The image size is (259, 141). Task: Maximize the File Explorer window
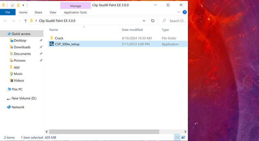(168, 5)
